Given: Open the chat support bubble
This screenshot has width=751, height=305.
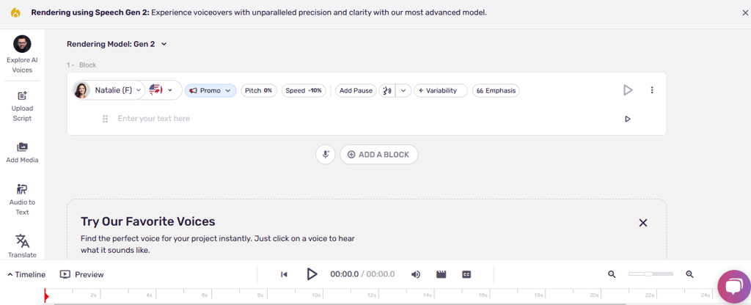Looking at the screenshot, I should 733,287.
